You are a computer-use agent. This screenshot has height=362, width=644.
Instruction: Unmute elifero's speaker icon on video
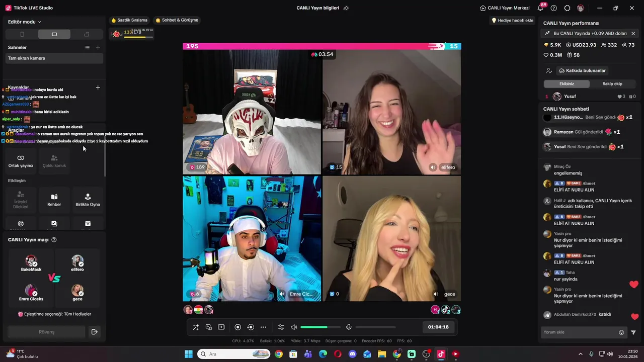[x=433, y=167]
